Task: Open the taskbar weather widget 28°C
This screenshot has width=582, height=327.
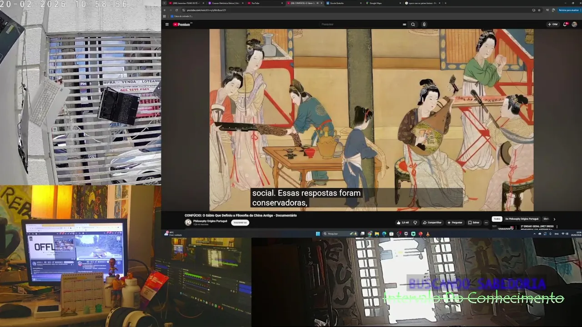Action: click(173, 233)
